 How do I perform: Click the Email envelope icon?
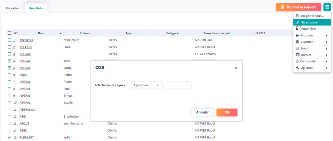coord(297,48)
